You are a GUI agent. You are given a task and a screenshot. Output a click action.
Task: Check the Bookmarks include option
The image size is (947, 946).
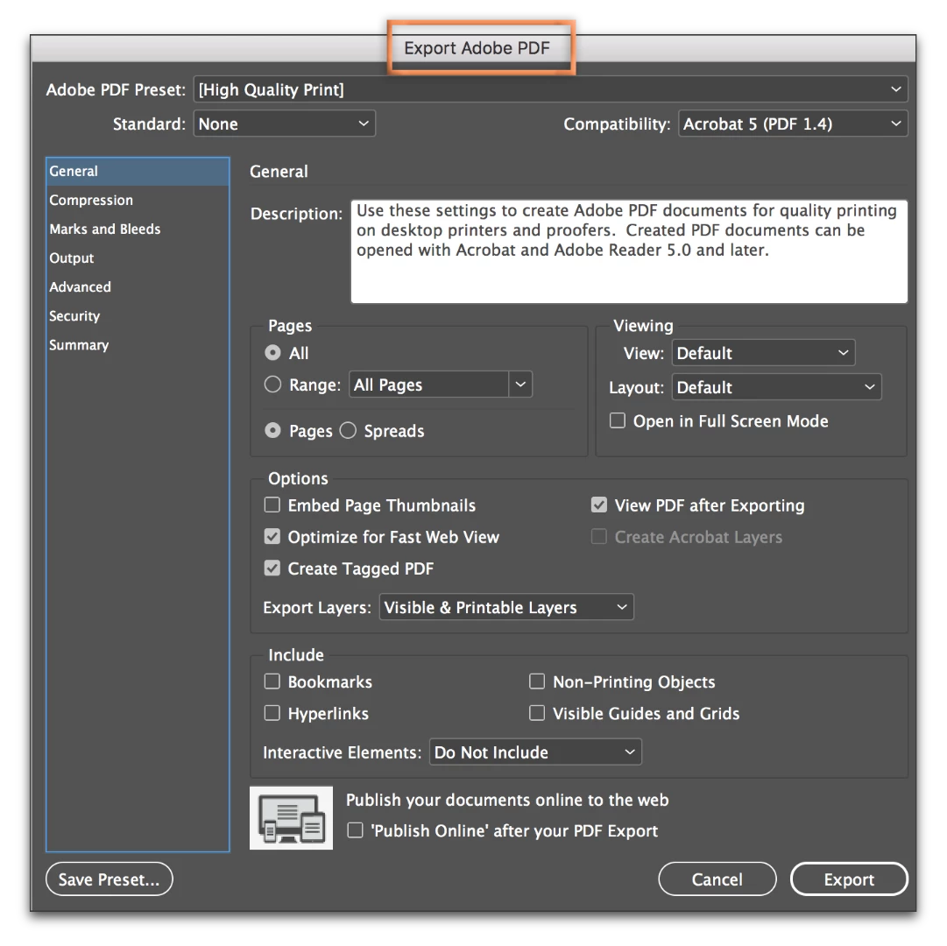(272, 681)
